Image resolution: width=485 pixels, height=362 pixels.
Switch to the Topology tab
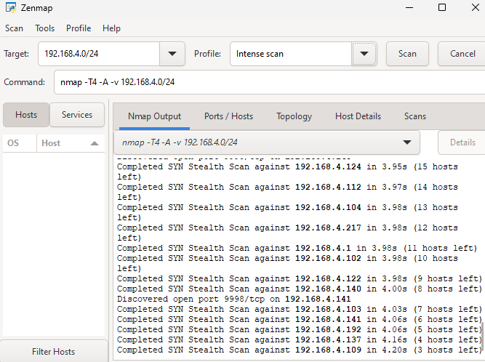(294, 116)
